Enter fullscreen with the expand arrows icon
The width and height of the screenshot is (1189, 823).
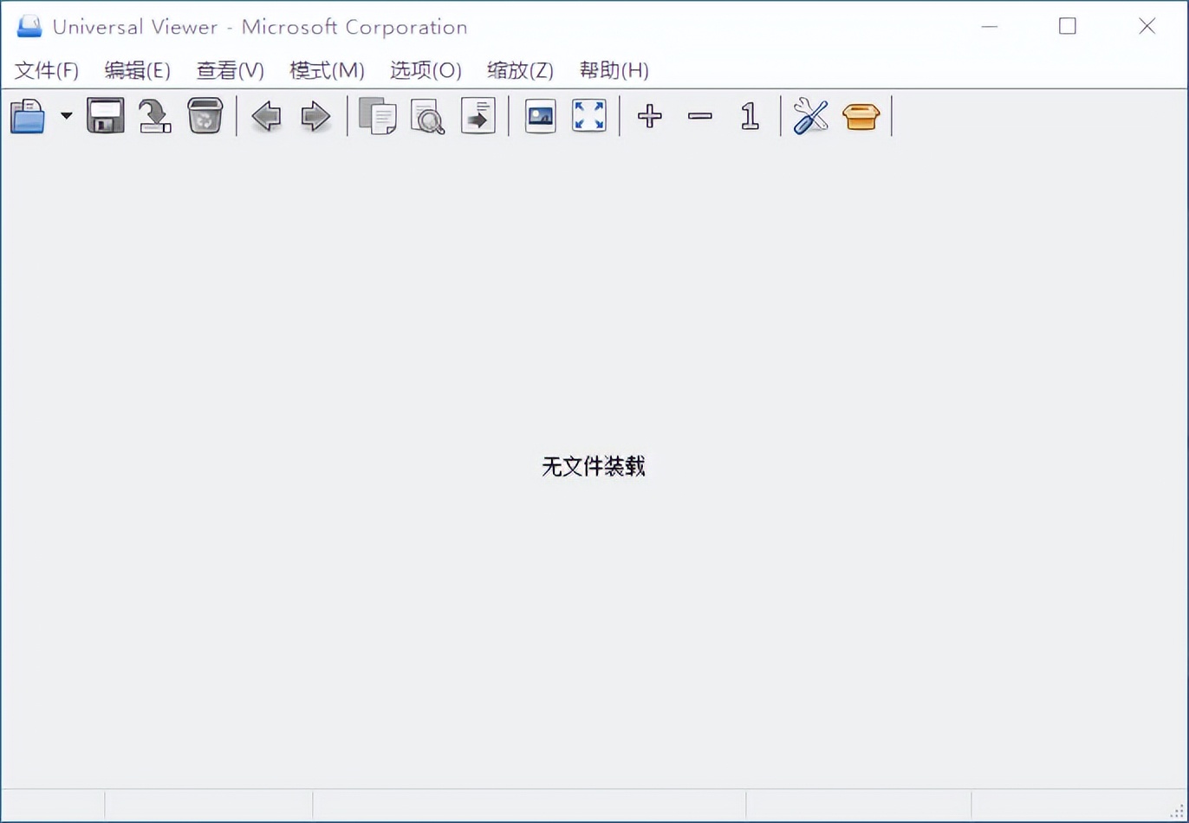589,115
